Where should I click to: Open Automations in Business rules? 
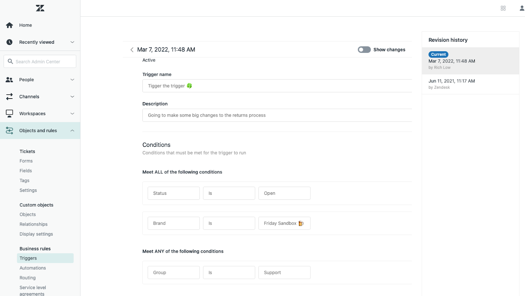click(x=33, y=268)
